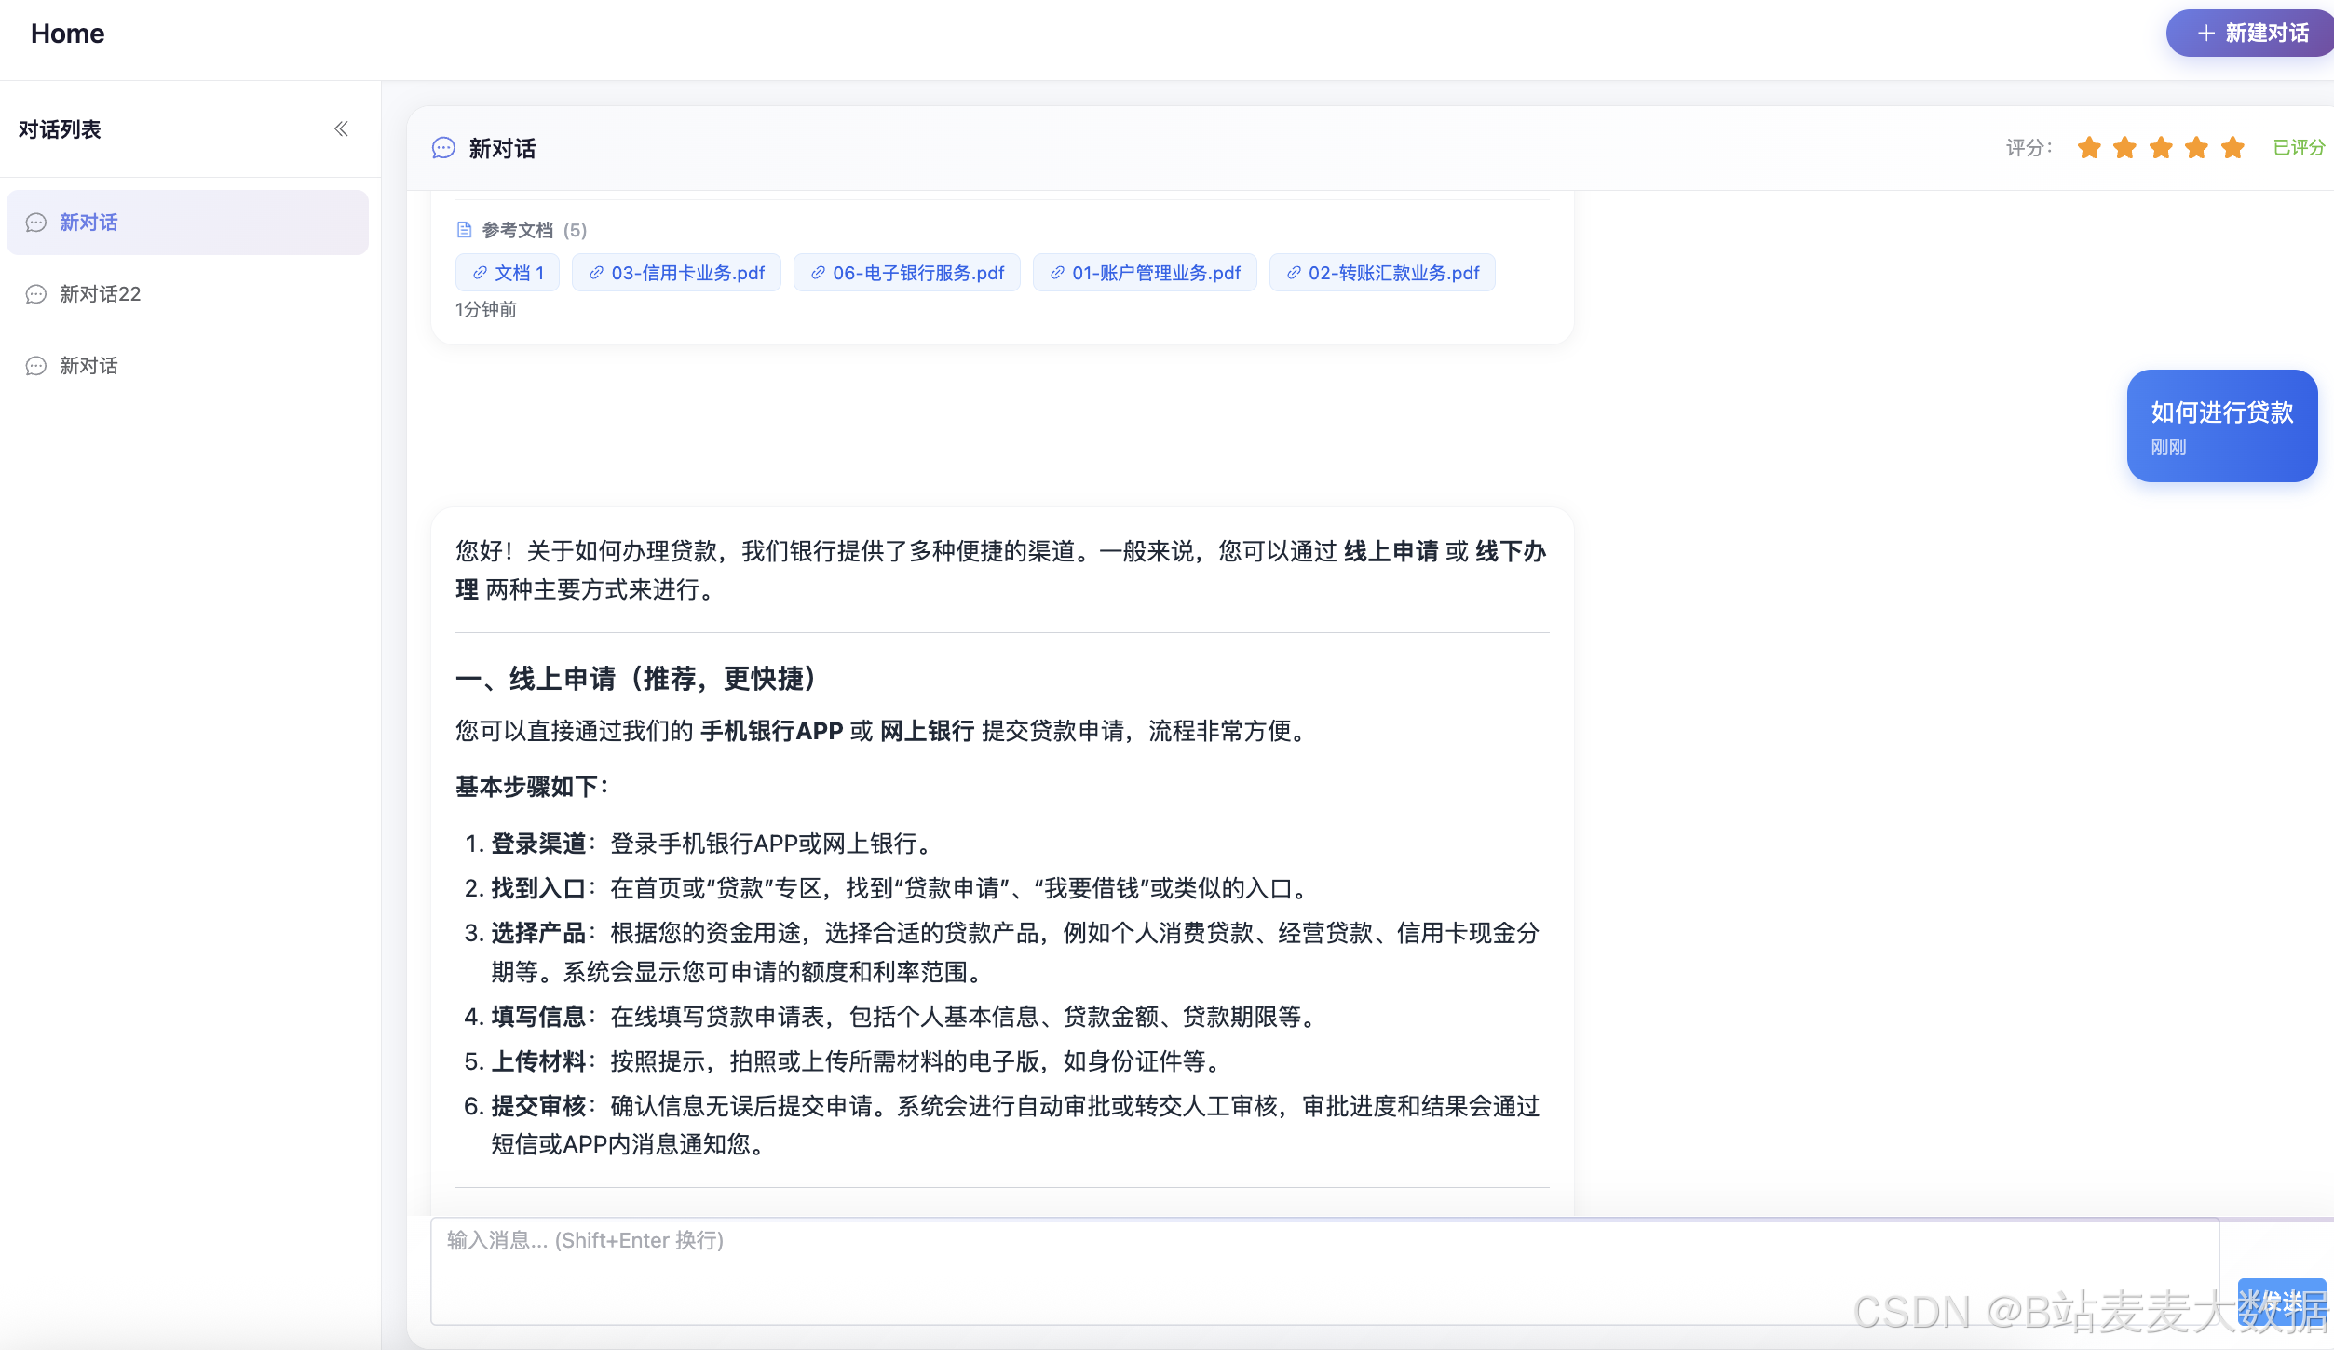
Task: Collapse the 对话列表 sidebar with double chevron
Action: coord(341,129)
